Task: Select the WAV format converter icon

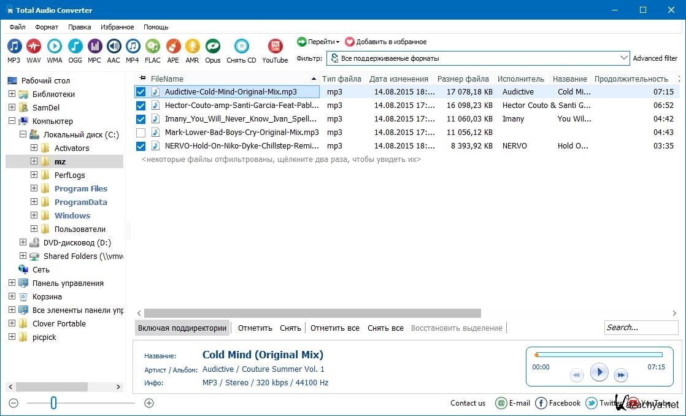Action: click(x=34, y=47)
